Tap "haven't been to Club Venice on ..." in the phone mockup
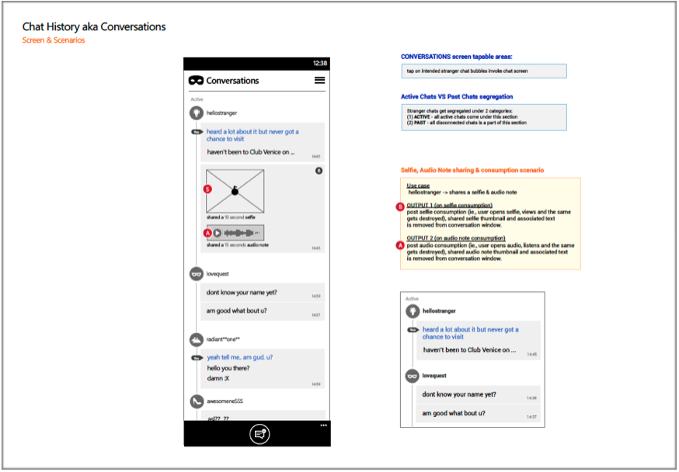Image resolution: width=679 pixels, height=472 pixels. pos(251,152)
